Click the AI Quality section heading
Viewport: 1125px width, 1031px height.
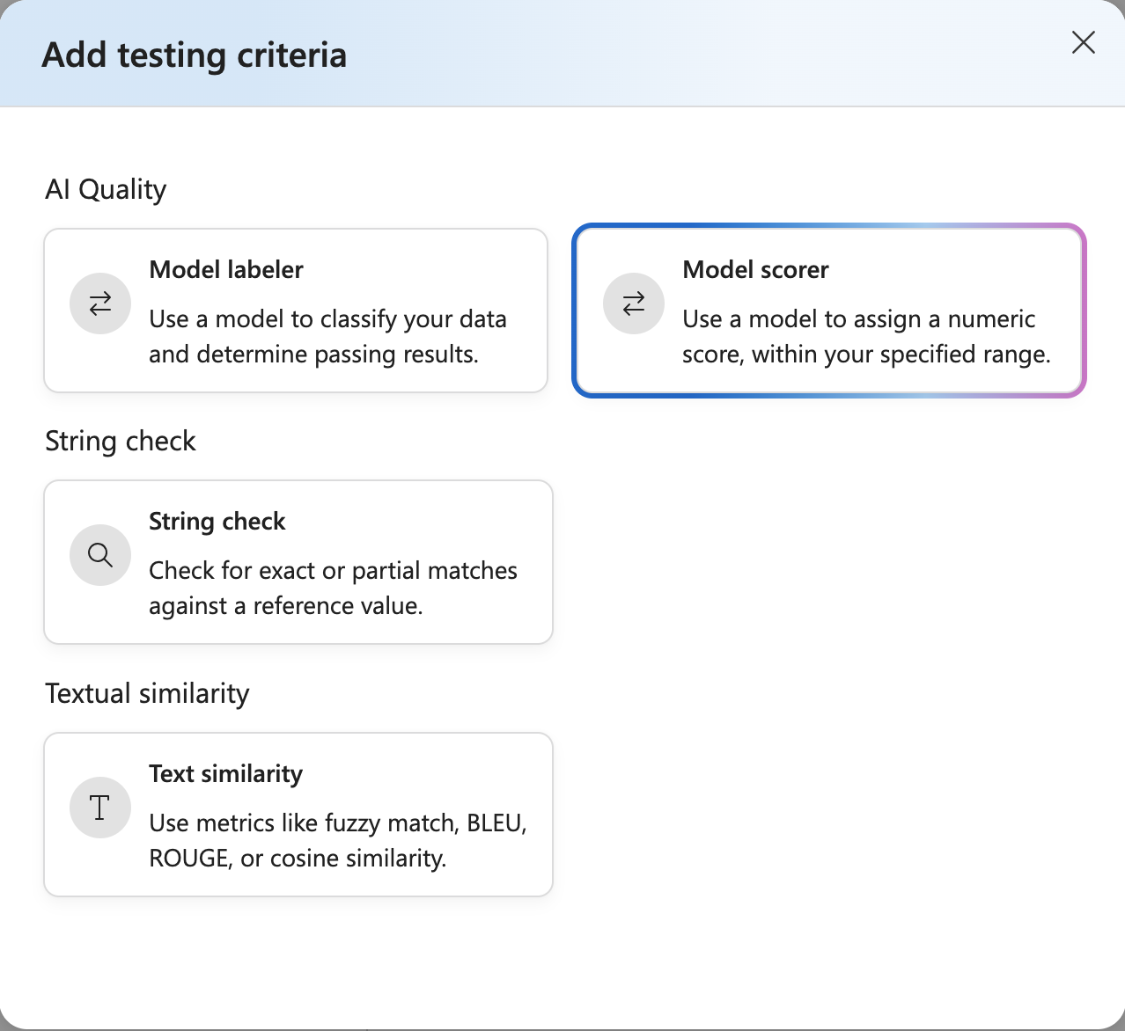106,189
